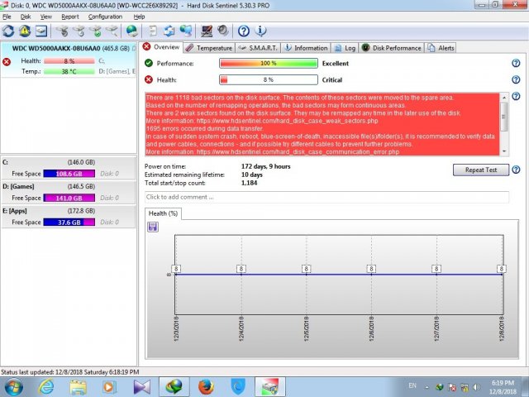Open Firefox from the Windows taskbar
Viewport: 529px width, 397px height.
[x=206, y=386]
